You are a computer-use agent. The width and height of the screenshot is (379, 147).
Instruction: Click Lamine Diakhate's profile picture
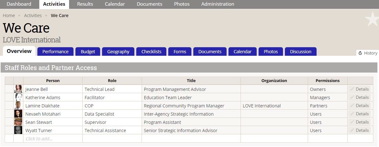pos(18,105)
